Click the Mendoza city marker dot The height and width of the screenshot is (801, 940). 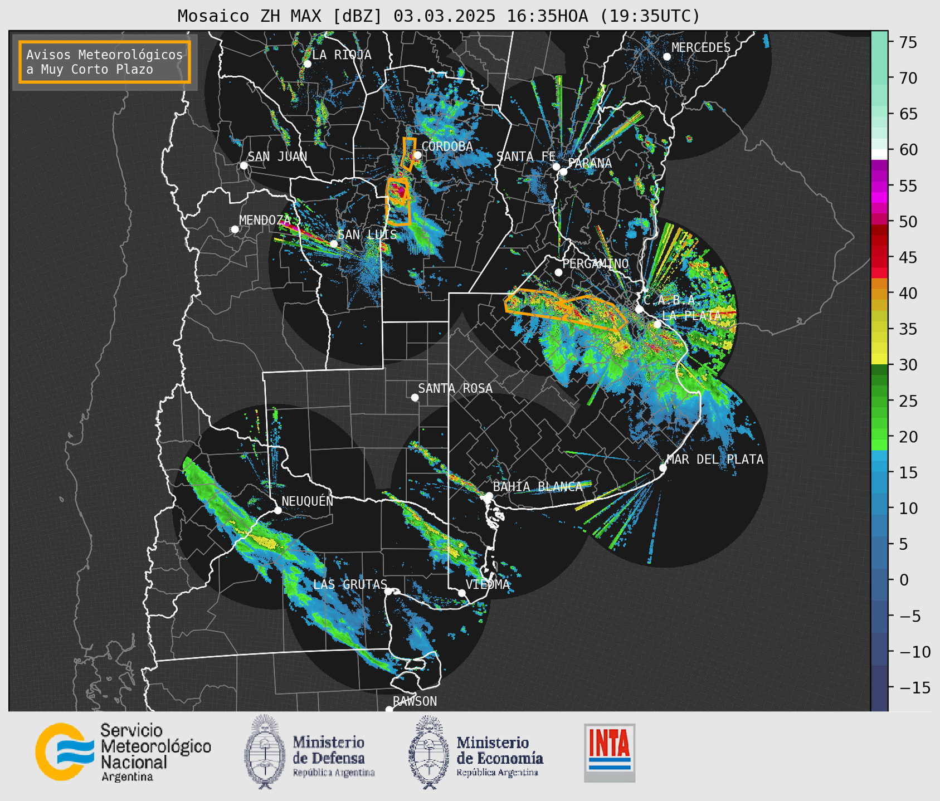pyautogui.click(x=235, y=229)
